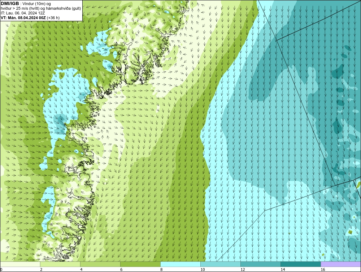Select the pale cyan 8–10 legend swatch
The width and height of the screenshot is (361, 272).
pos(180,264)
